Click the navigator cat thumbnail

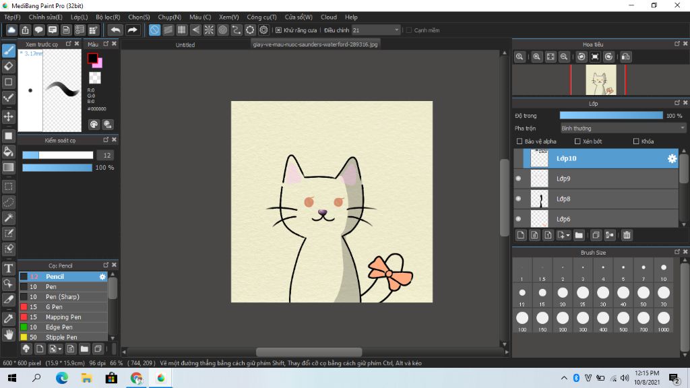tap(600, 80)
